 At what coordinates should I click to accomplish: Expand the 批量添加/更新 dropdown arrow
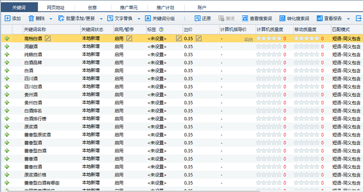(101, 19)
